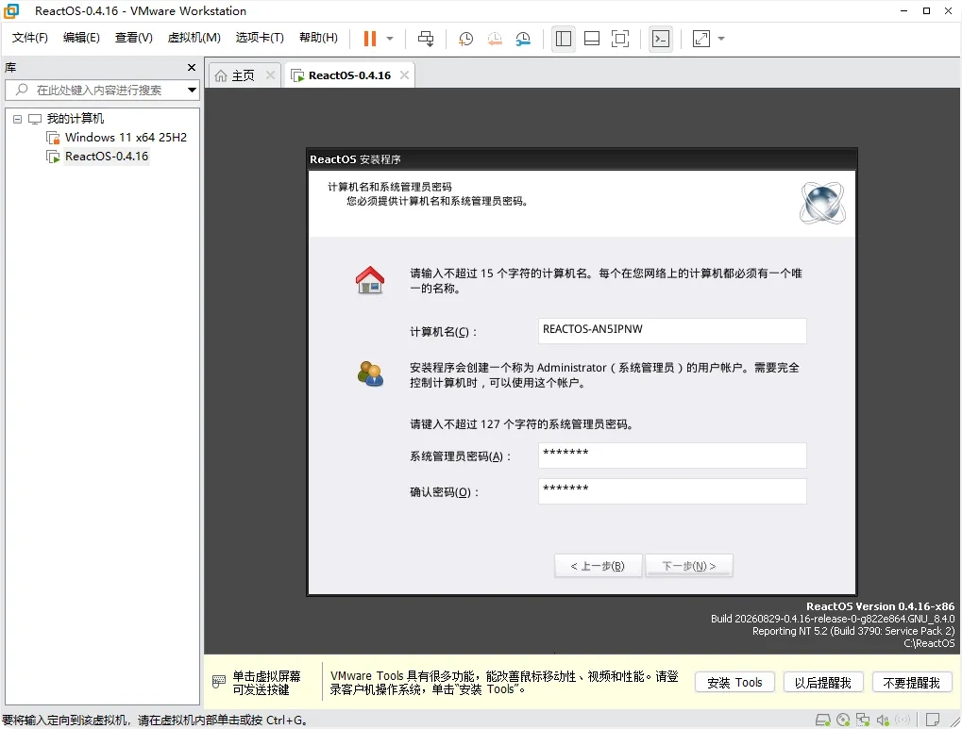
Task: Click the pause virtual machine icon
Action: (369, 39)
